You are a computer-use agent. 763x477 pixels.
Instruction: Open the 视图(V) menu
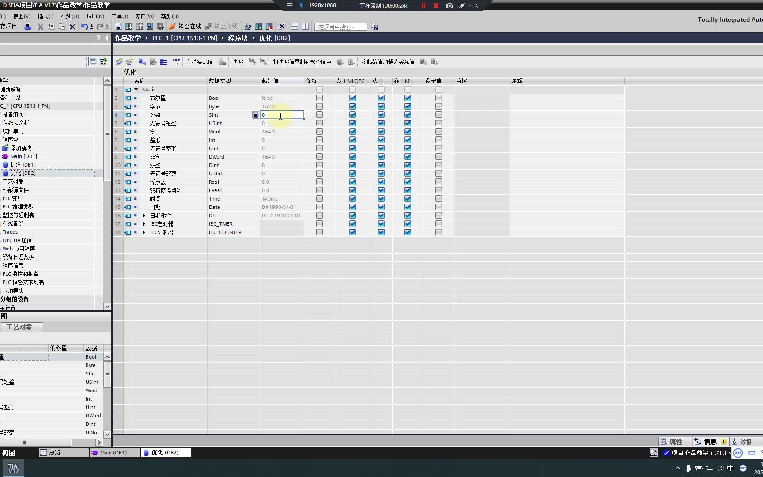(22, 16)
